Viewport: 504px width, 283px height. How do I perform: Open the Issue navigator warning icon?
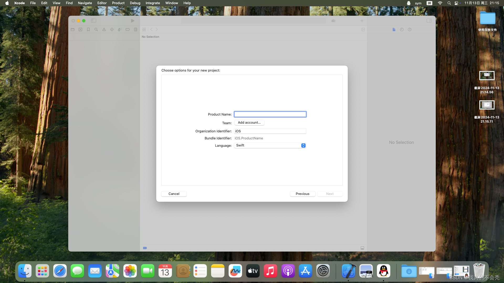[x=104, y=30]
